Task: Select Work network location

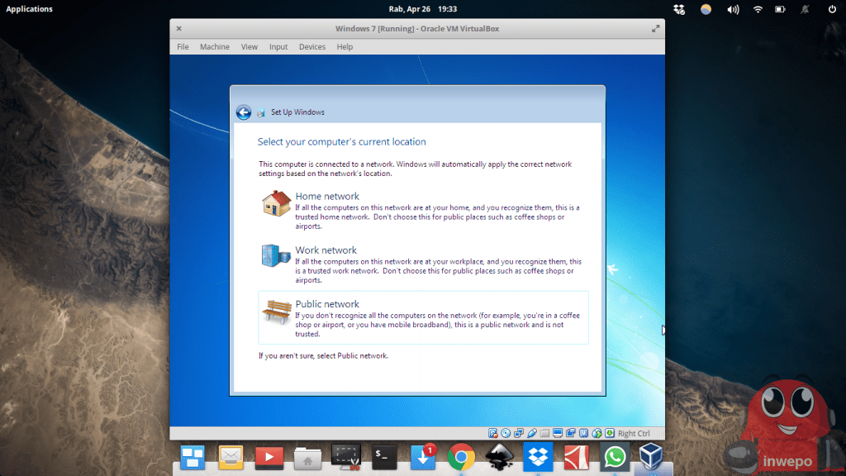Action: [326, 250]
